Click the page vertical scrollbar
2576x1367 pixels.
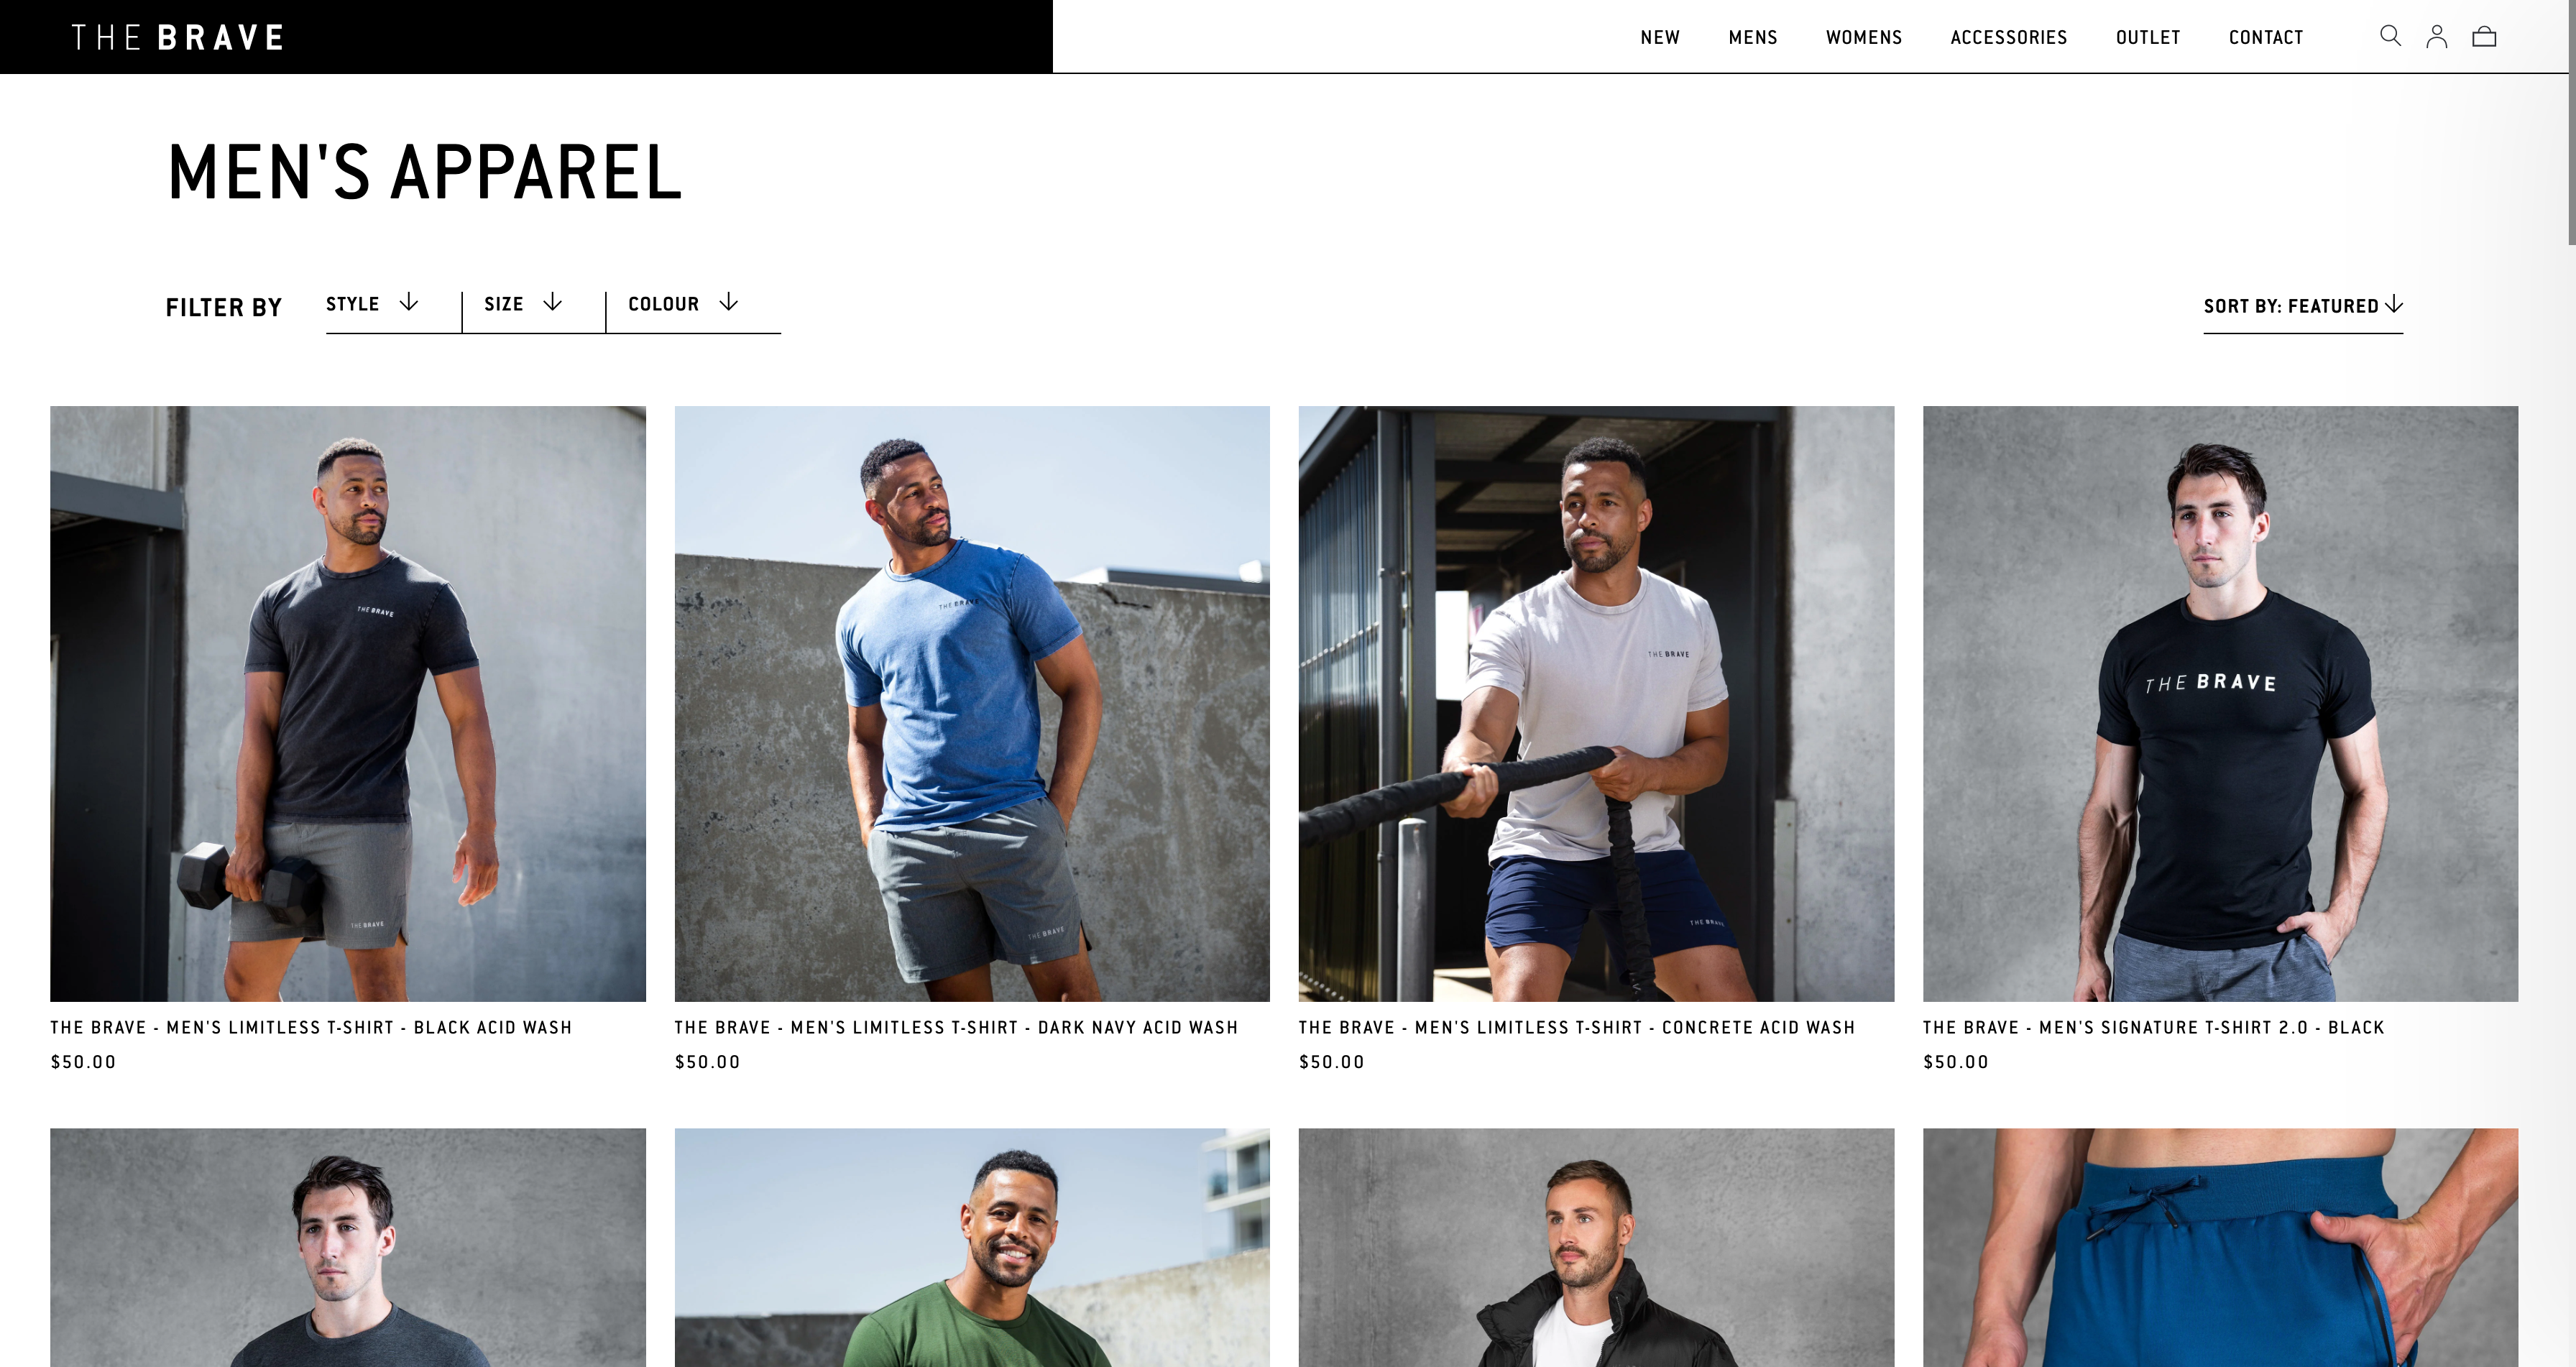pyautogui.click(x=2571, y=122)
